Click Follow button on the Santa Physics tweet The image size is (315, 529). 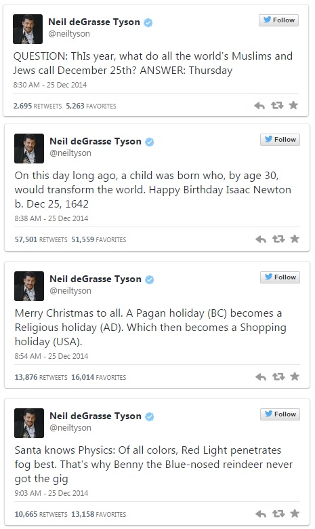pyautogui.click(x=280, y=414)
